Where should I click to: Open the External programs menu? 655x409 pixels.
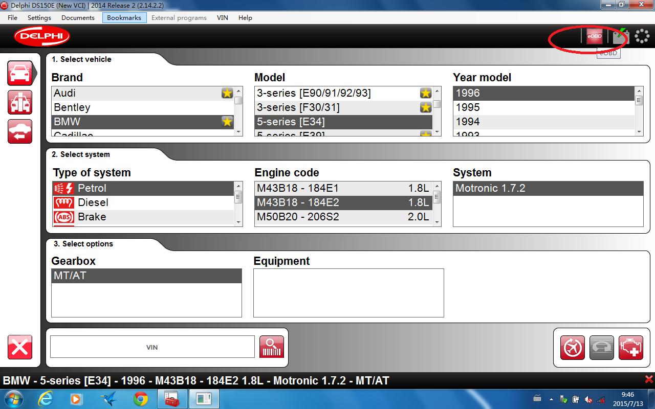179,17
